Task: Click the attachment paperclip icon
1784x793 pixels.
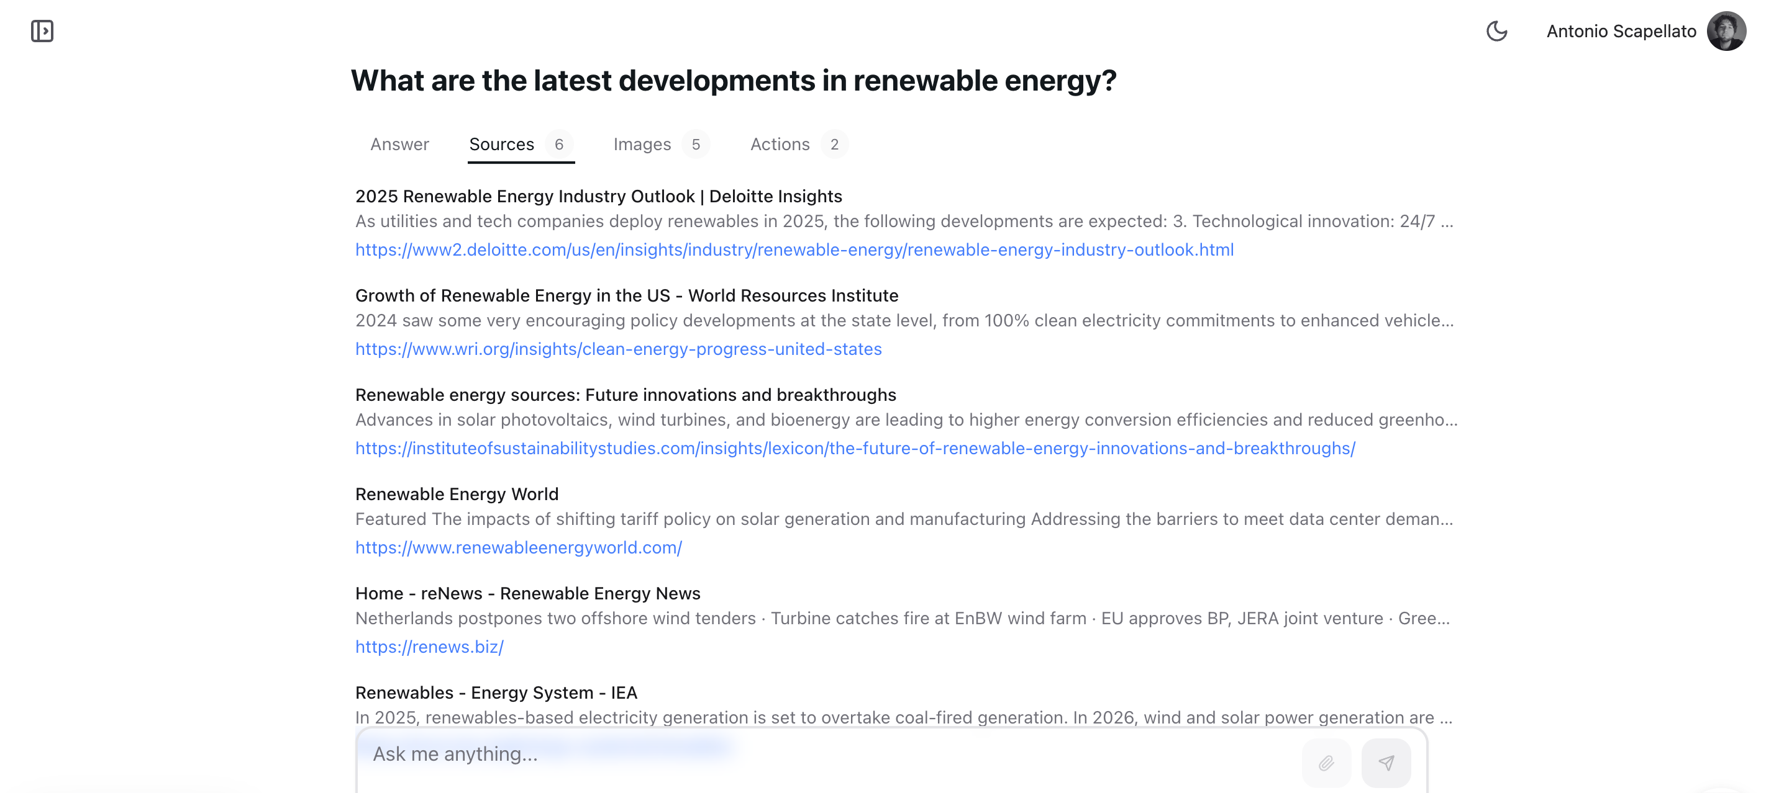Action: tap(1326, 763)
